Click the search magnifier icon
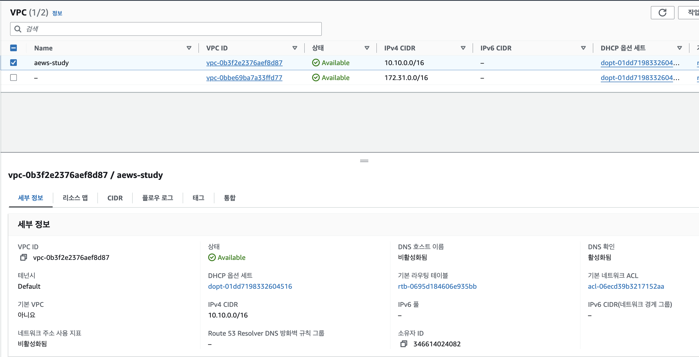699x357 pixels. click(x=18, y=29)
